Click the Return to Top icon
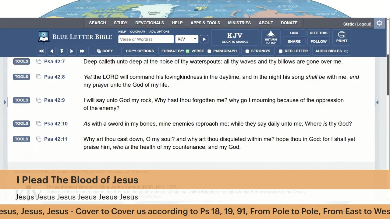This screenshot has height=219, width=390. tap(271, 37)
